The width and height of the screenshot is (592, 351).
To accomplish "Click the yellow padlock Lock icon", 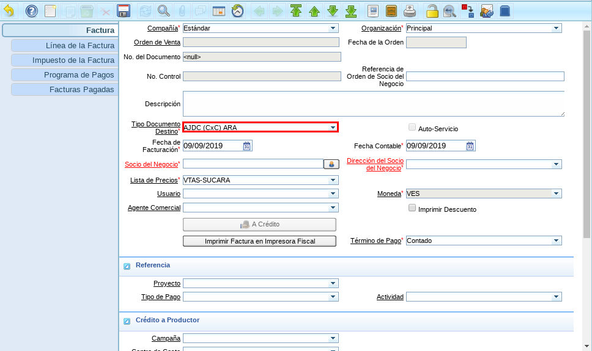I will click(432, 11).
